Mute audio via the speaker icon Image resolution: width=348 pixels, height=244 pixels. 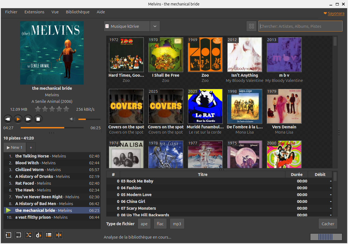pos(72,119)
